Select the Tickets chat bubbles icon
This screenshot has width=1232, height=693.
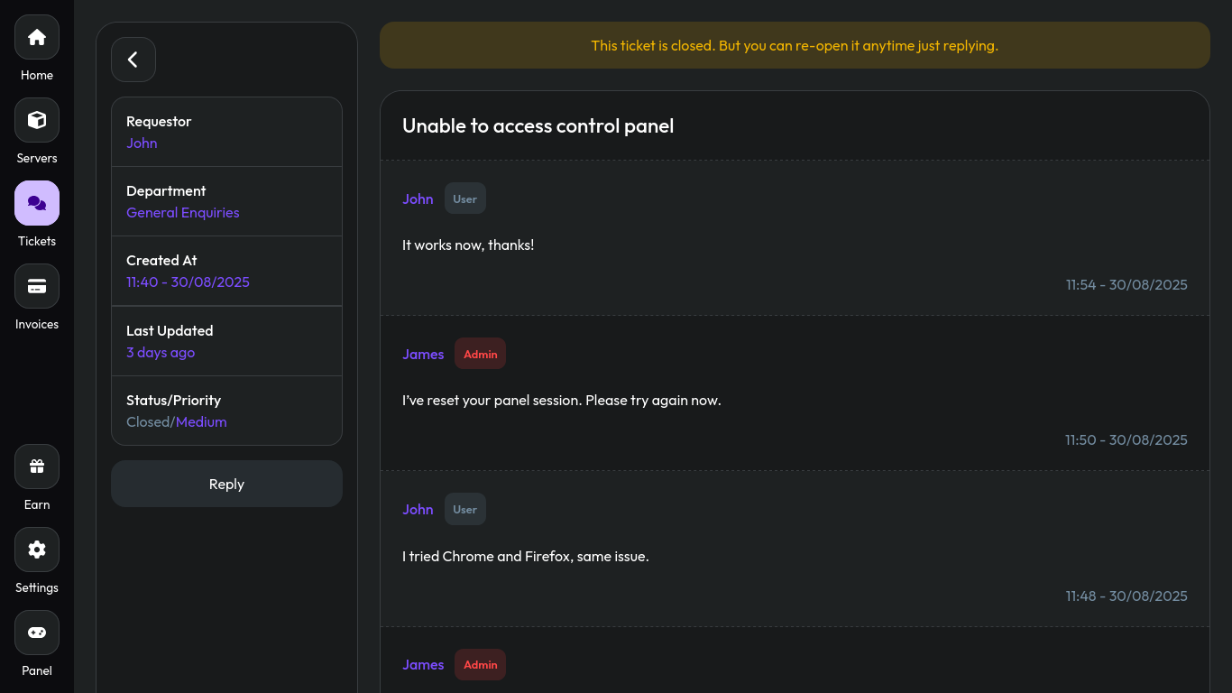click(37, 203)
